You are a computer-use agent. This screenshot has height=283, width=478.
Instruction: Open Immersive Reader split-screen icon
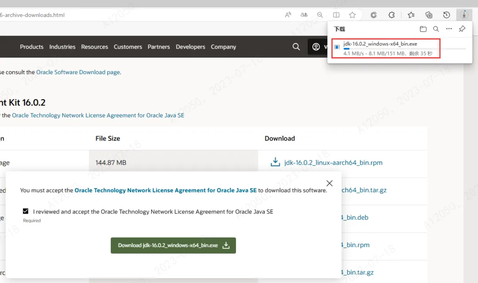click(336, 15)
